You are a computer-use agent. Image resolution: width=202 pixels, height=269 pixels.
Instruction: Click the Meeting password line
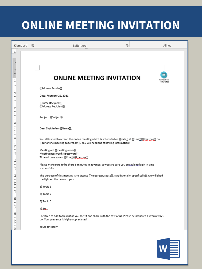[59, 154]
